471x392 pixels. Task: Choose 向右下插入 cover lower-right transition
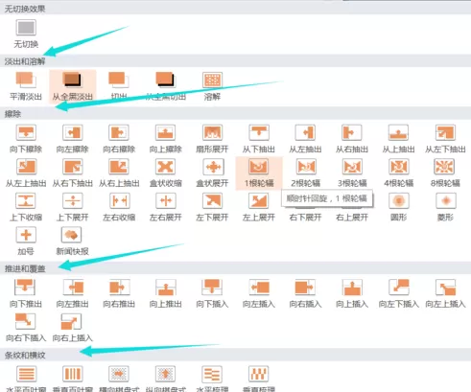tap(26, 328)
